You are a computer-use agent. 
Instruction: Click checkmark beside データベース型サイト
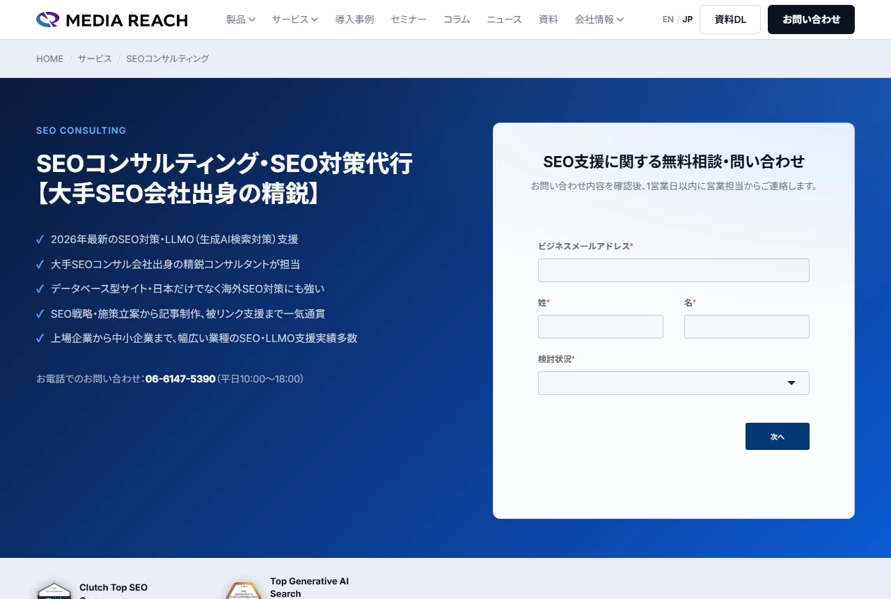(40, 289)
